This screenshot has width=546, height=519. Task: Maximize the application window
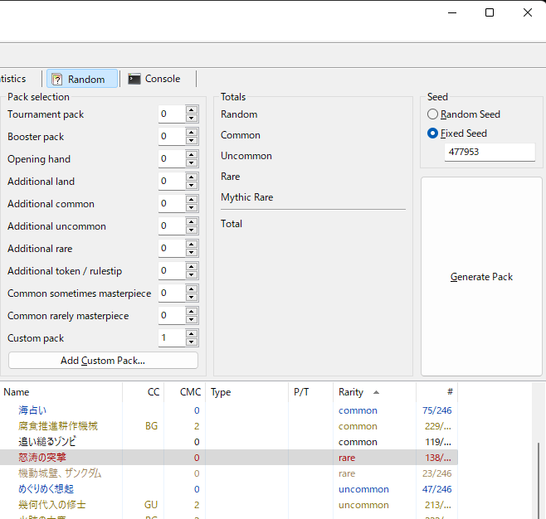click(490, 12)
